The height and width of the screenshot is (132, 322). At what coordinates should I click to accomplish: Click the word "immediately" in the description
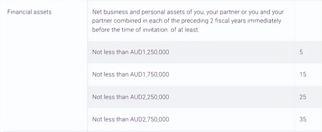coord(264,21)
